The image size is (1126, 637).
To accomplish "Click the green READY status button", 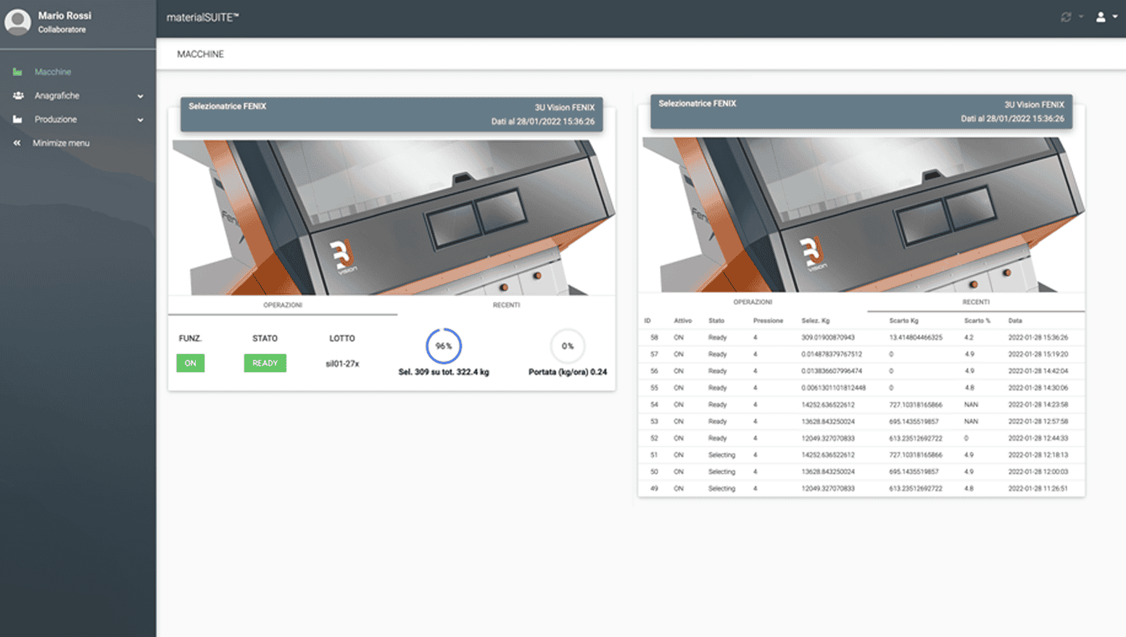I will coord(265,363).
